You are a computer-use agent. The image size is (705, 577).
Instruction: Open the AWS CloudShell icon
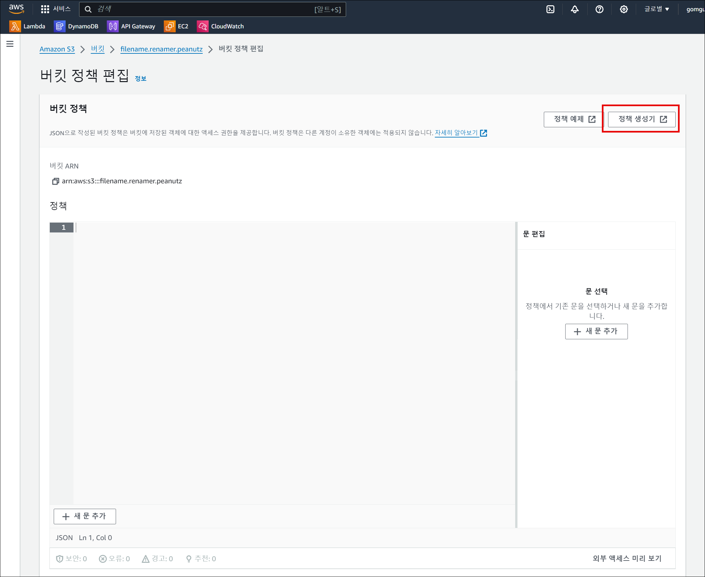point(550,9)
